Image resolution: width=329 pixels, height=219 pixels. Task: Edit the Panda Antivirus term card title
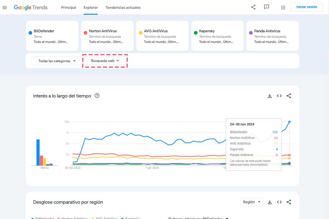267,31
